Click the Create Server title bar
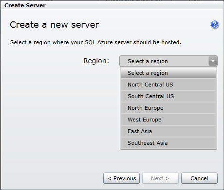This screenshot has width=224, height=190. [x=112, y=5]
